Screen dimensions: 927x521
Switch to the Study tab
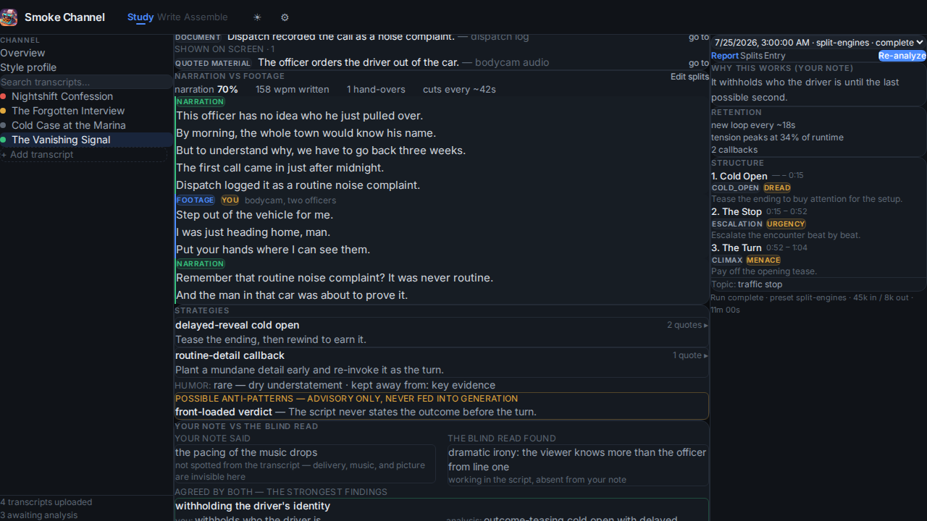(x=140, y=17)
